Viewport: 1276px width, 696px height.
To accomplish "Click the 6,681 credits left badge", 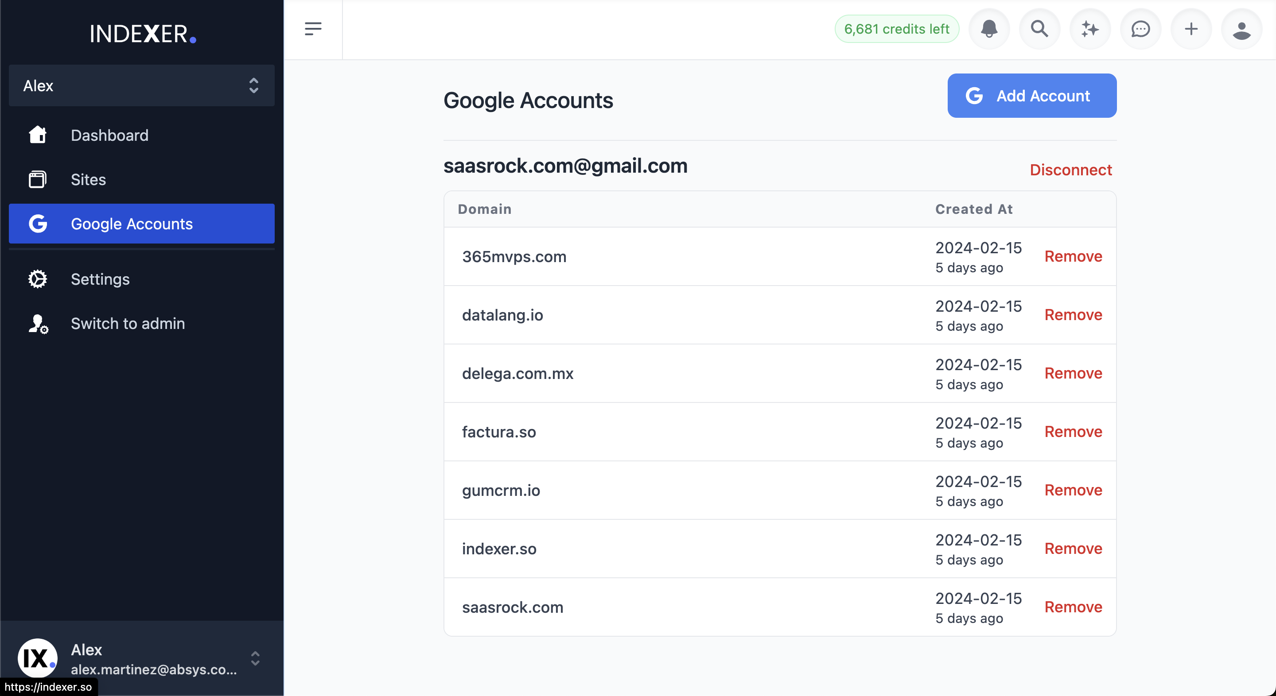I will click(x=897, y=29).
